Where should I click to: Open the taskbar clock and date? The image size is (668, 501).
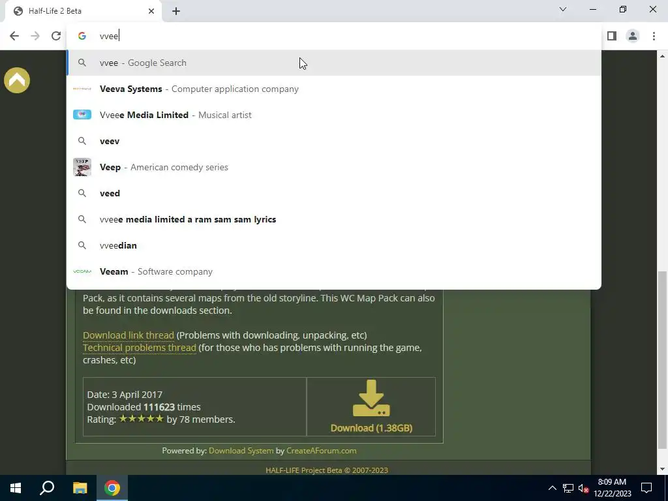(x=612, y=488)
